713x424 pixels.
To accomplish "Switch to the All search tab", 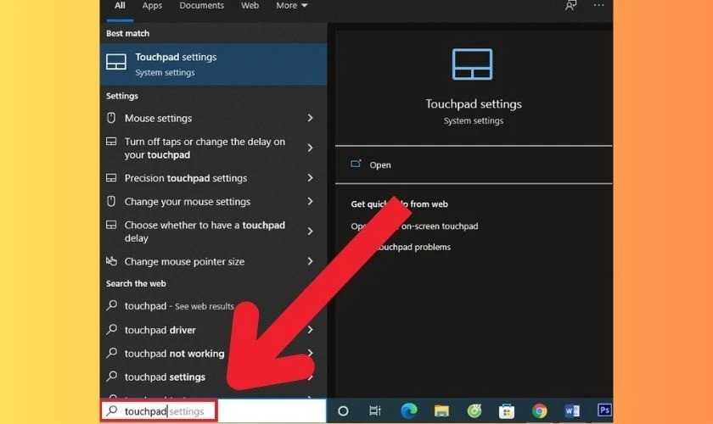I will (x=120, y=6).
